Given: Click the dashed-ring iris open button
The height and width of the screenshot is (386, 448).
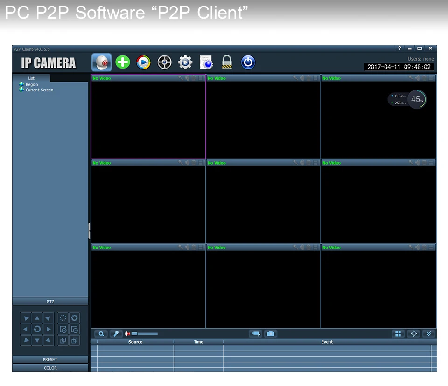Looking at the screenshot, I should click(x=63, y=318).
